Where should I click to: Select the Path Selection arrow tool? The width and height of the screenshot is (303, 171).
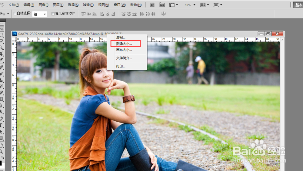click(2, 132)
